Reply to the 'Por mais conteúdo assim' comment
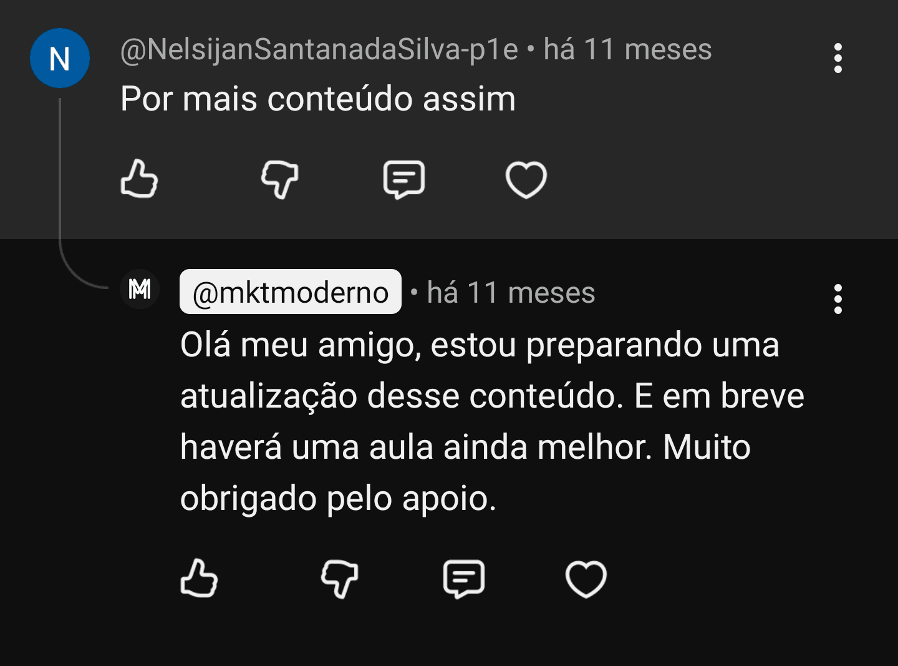 (403, 179)
